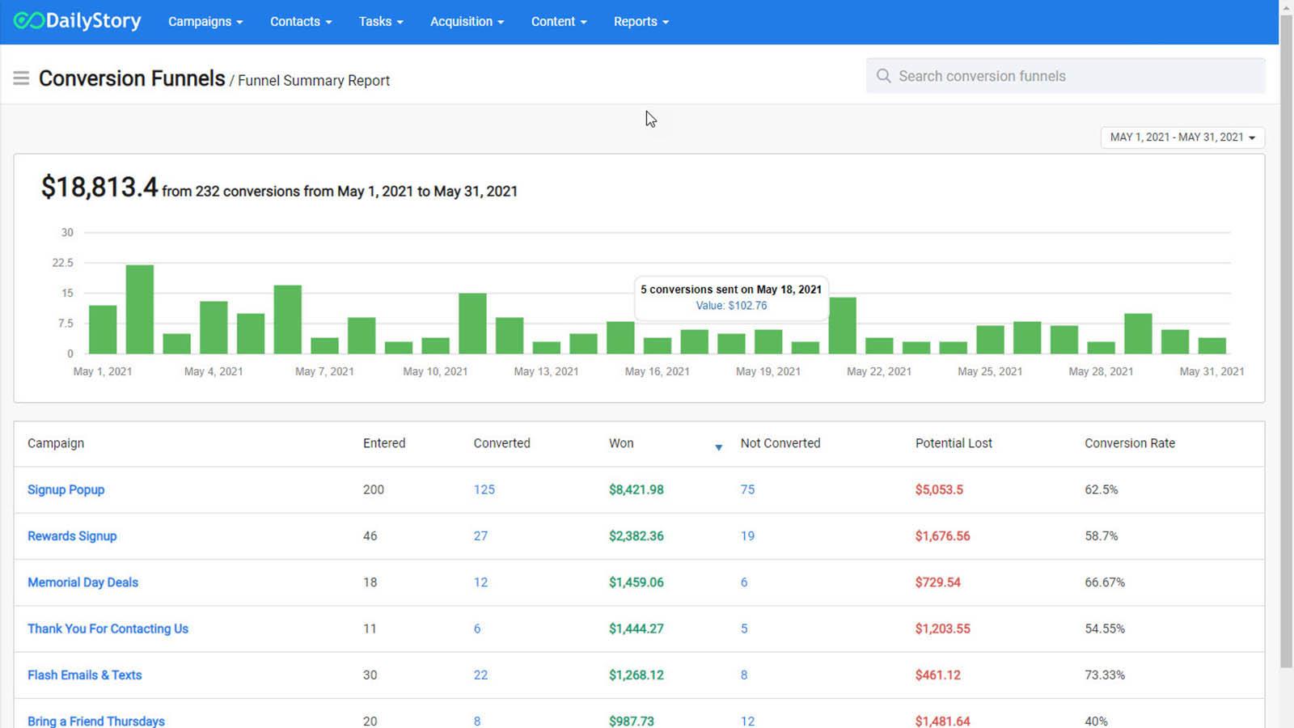Open the Signup Popup campaign

pyautogui.click(x=66, y=489)
